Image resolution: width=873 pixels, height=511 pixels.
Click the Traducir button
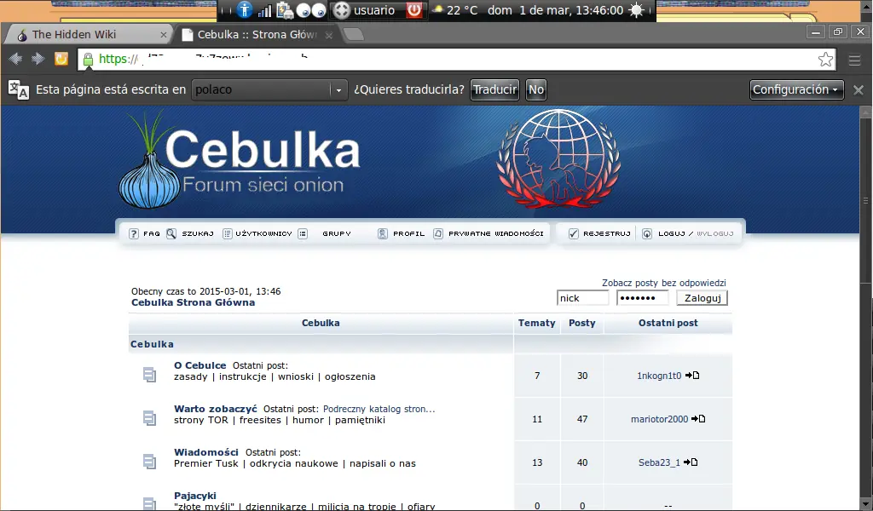(495, 89)
